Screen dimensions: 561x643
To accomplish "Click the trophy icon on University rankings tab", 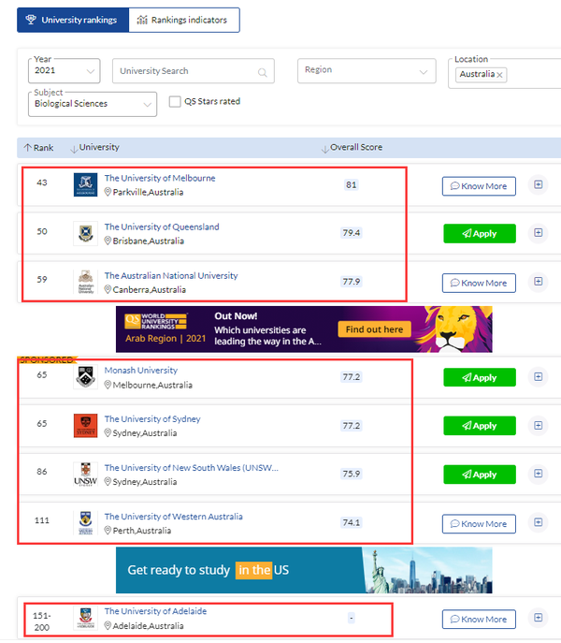I will (31, 20).
